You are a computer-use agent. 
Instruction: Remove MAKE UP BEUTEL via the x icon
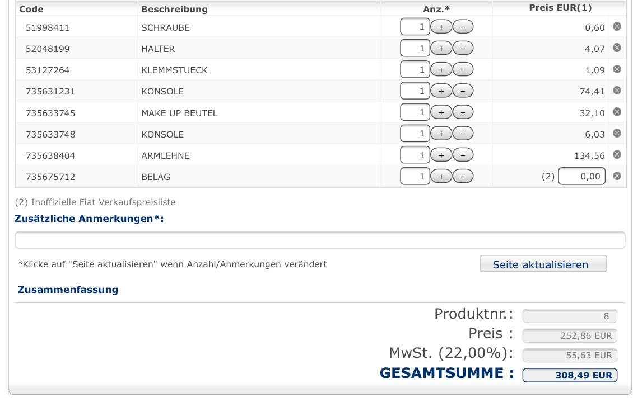(617, 112)
